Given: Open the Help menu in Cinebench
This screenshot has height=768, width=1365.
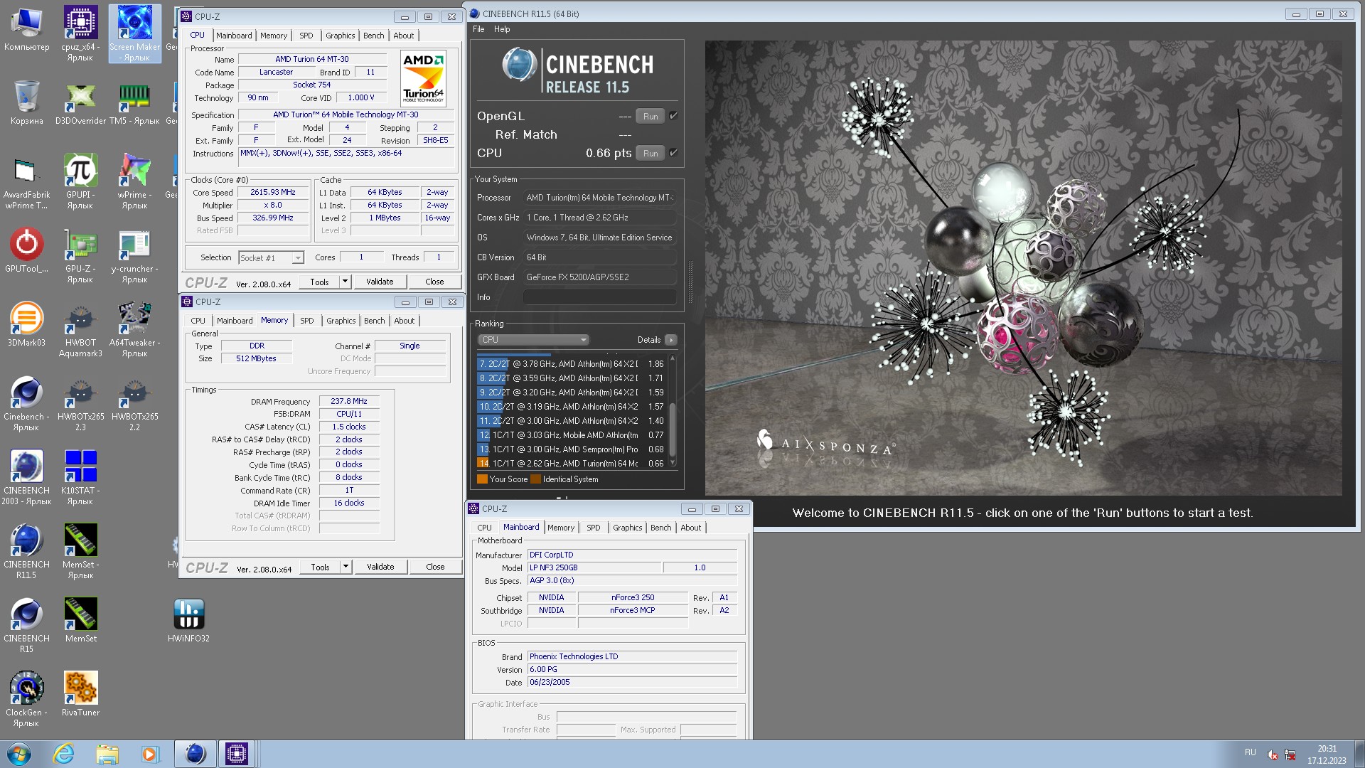Looking at the screenshot, I should pyautogui.click(x=502, y=29).
